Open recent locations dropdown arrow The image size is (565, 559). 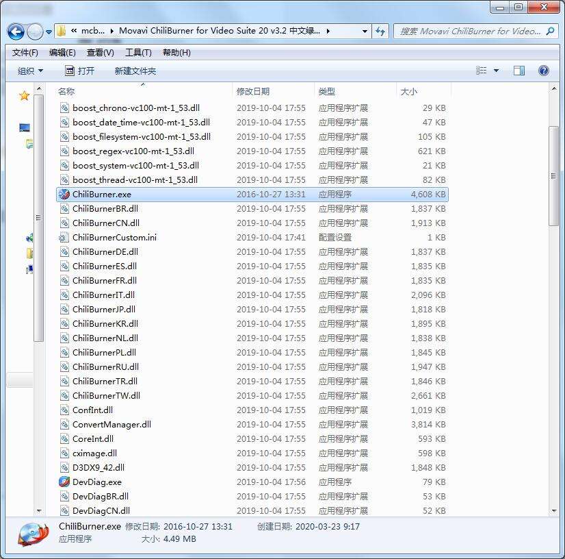coord(49,32)
